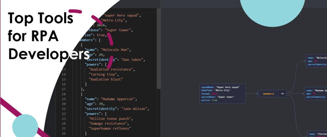Viewport: 327px width, 137px height.
Task: Click "Metro City" string in code editor
Action: pyautogui.click(x=113, y=20)
